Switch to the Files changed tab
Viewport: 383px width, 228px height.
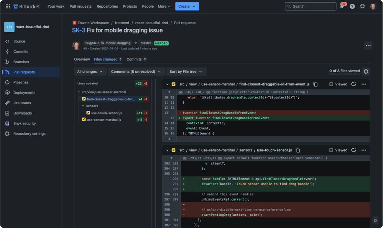coord(108,59)
